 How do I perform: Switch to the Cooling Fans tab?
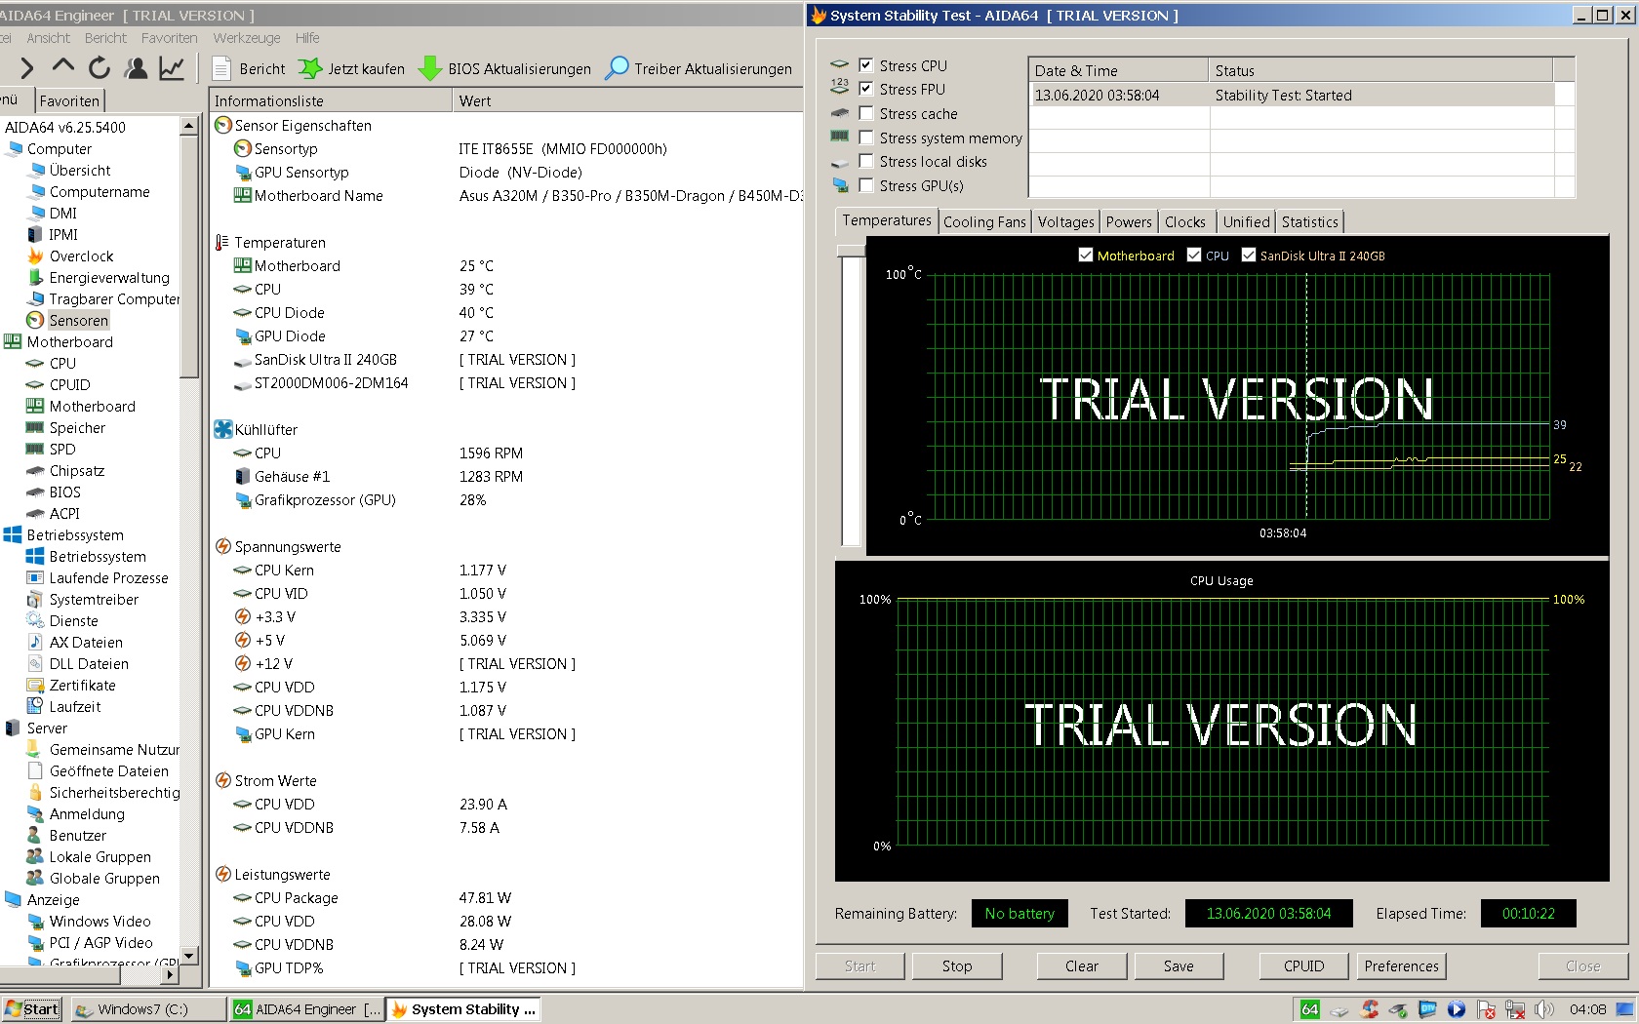(984, 221)
